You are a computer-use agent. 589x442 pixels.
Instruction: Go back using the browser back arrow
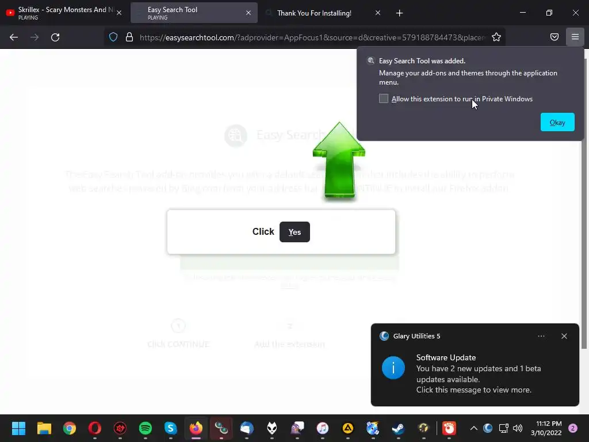tap(14, 37)
